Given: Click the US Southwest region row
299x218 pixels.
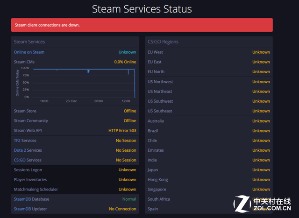Looking at the screenshot, I should 209,101.
